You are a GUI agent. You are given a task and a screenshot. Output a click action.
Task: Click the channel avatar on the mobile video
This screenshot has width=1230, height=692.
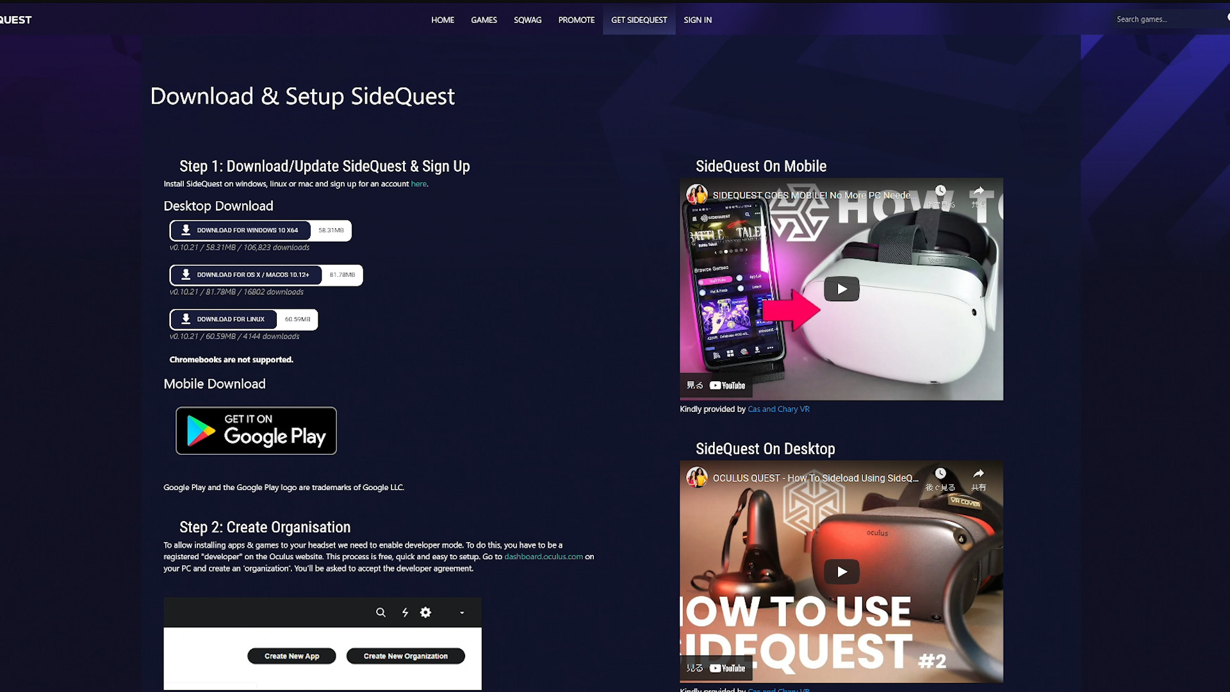point(697,194)
